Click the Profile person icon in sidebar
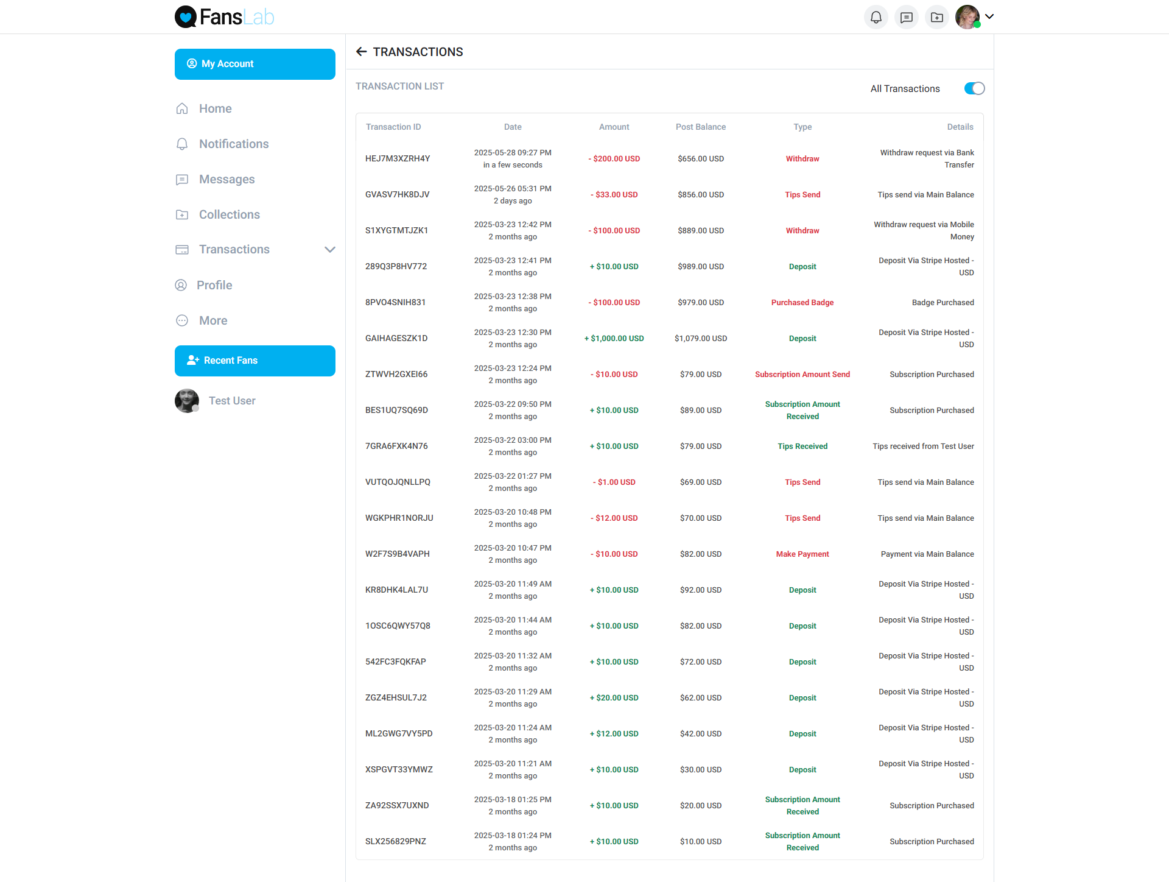 181,285
